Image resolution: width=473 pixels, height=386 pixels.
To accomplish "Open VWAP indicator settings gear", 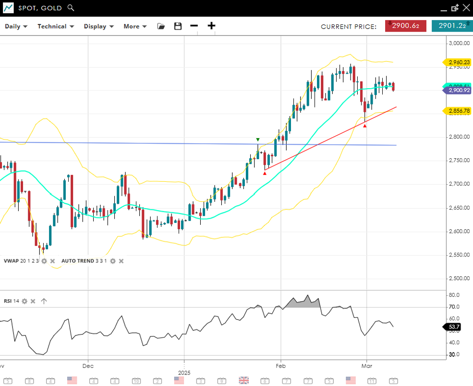I will point(44,261).
